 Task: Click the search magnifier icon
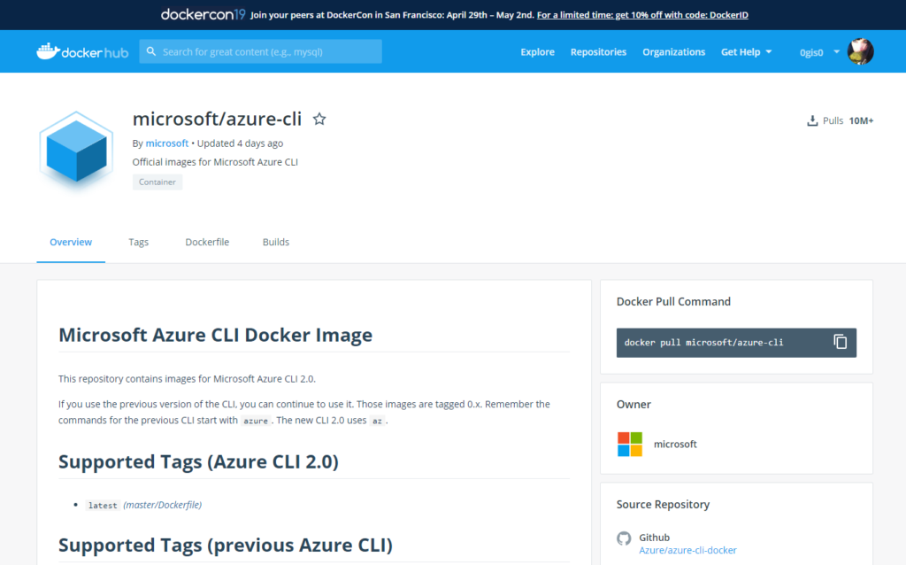[x=151, y=51]
